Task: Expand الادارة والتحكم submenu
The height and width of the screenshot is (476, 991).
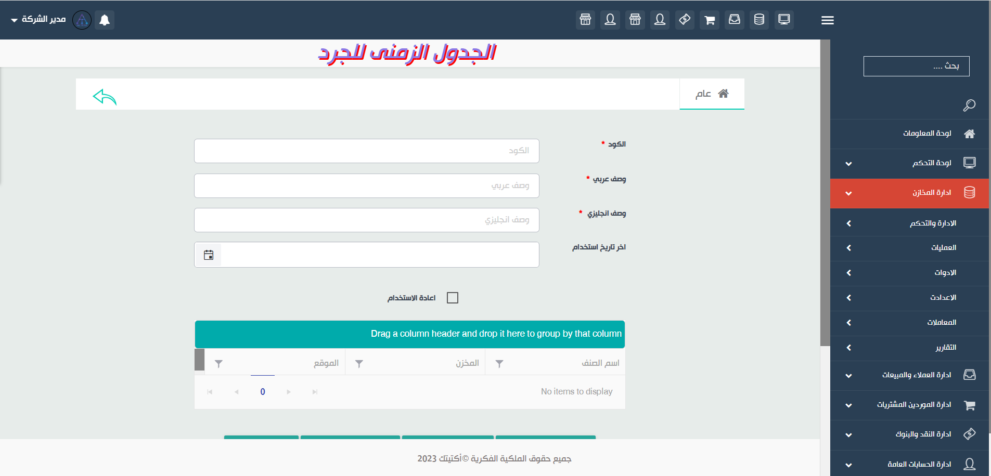Action: click(x=909, y=223)
